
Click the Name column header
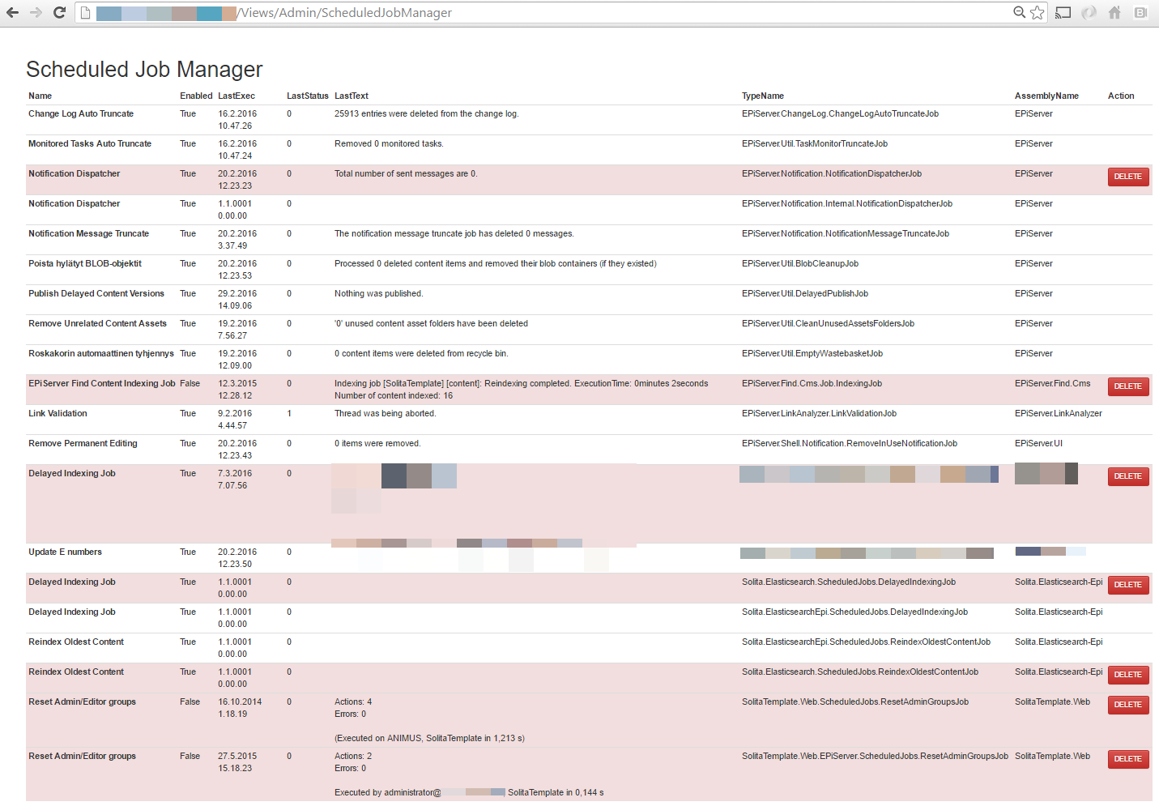pos(40,96)
